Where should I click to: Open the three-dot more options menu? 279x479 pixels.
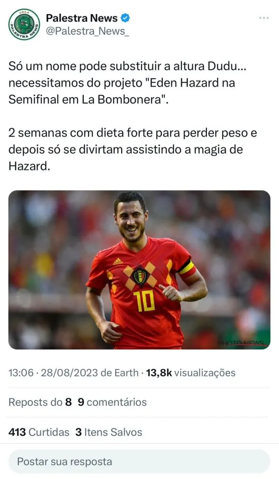click(264, 18)
